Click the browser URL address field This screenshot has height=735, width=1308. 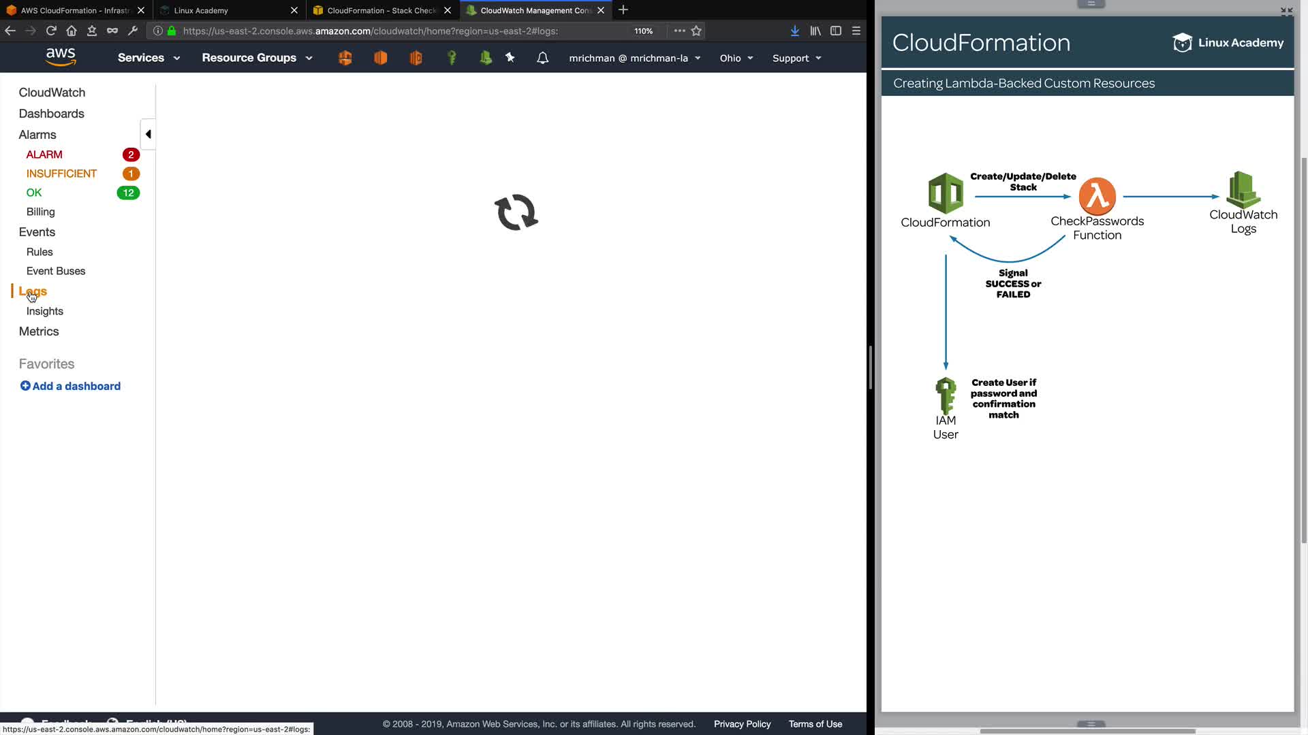pyautogui.click(x=402, y=31)
